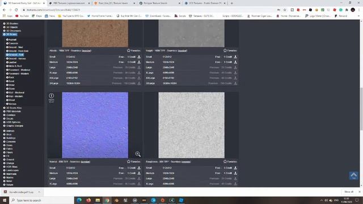
Task: Expand Decals category
Action: 5,118
